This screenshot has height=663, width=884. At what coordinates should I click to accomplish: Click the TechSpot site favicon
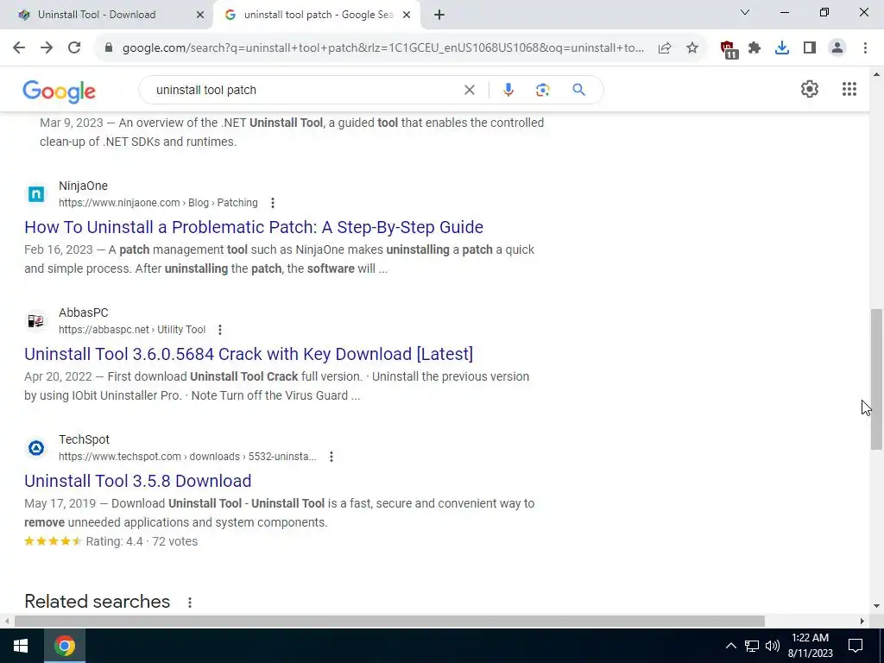point(36,448)
